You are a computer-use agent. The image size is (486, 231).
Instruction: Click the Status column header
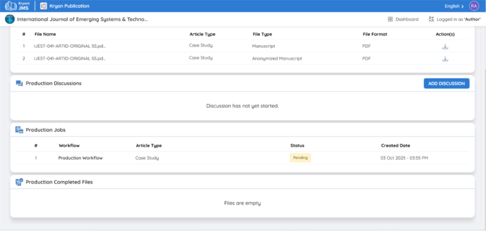point(297,145)
